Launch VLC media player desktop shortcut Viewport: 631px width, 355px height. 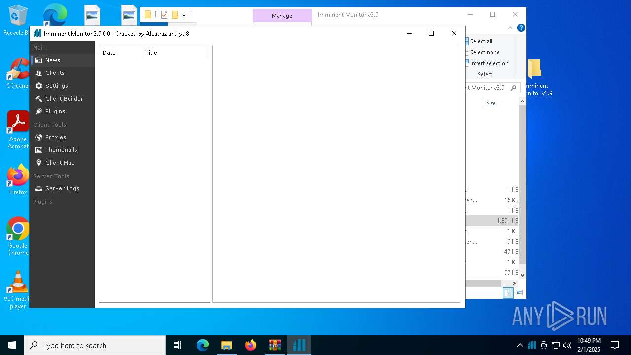click(x=18, y=290)
